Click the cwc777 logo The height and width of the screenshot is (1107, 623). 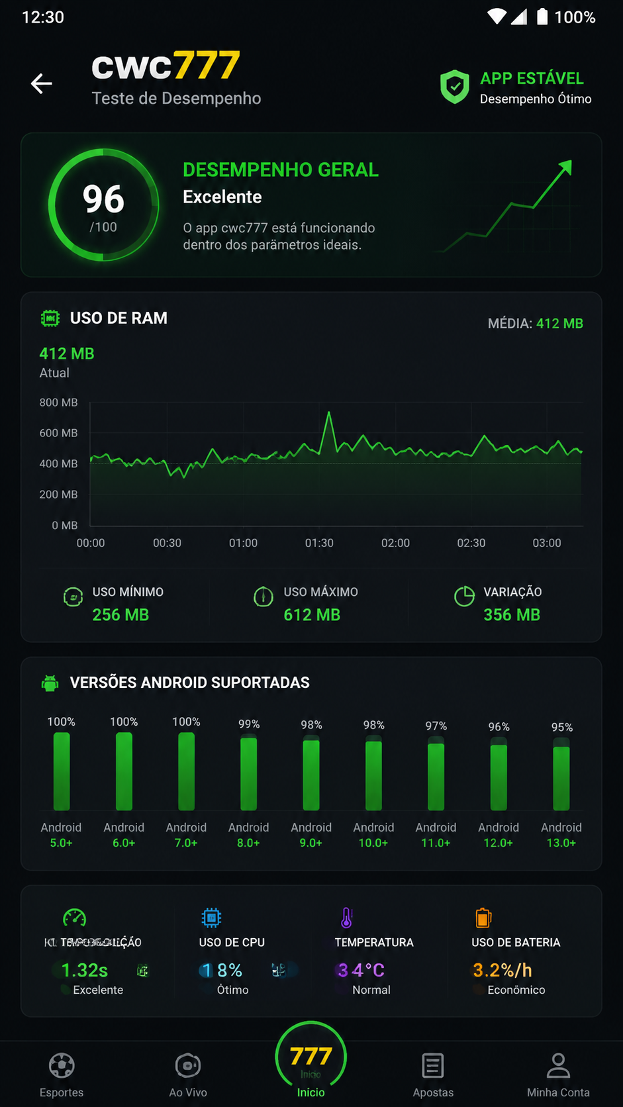[x=166, y=66]
